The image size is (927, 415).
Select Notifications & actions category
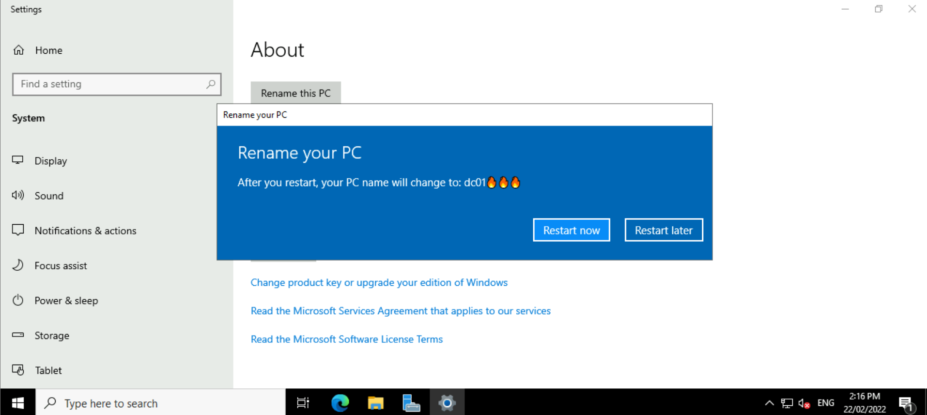[x=85, y=231]
